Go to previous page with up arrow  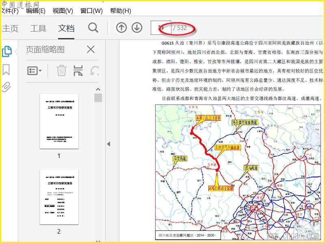tap(121, 28)
